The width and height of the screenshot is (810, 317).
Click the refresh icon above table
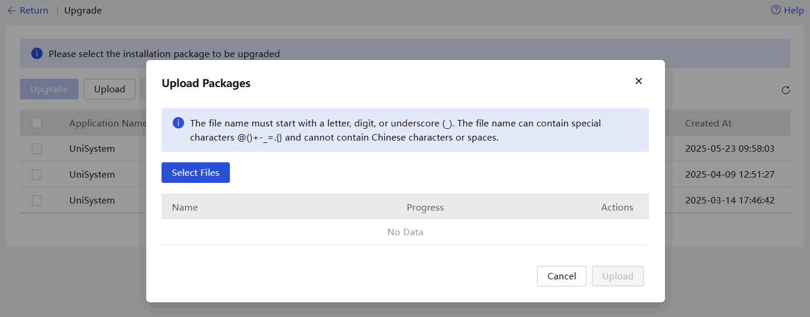coord(785,90)
